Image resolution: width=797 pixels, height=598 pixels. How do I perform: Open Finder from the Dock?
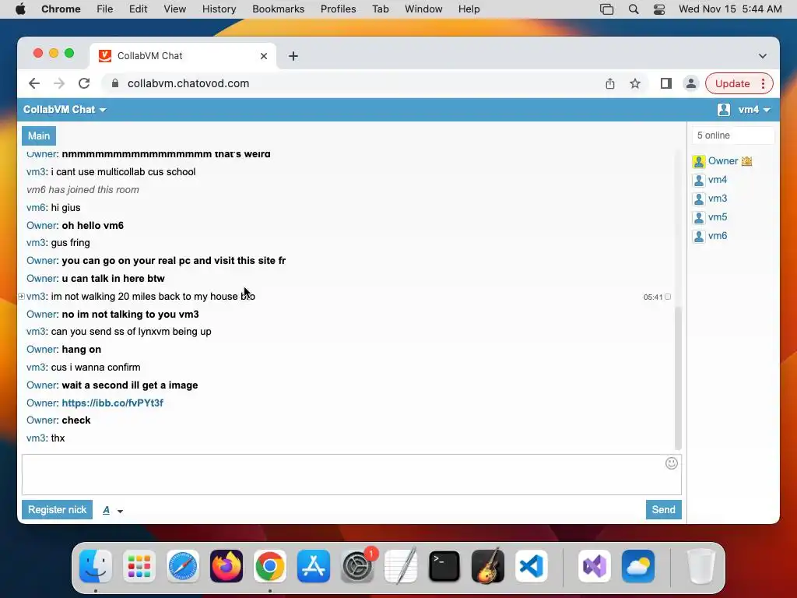tap(96, 566)
